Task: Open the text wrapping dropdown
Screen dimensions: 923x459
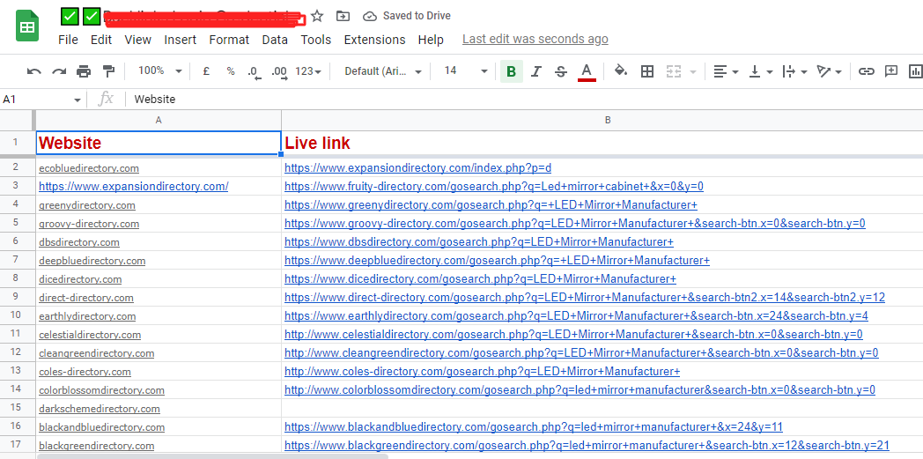Action: 794,71
